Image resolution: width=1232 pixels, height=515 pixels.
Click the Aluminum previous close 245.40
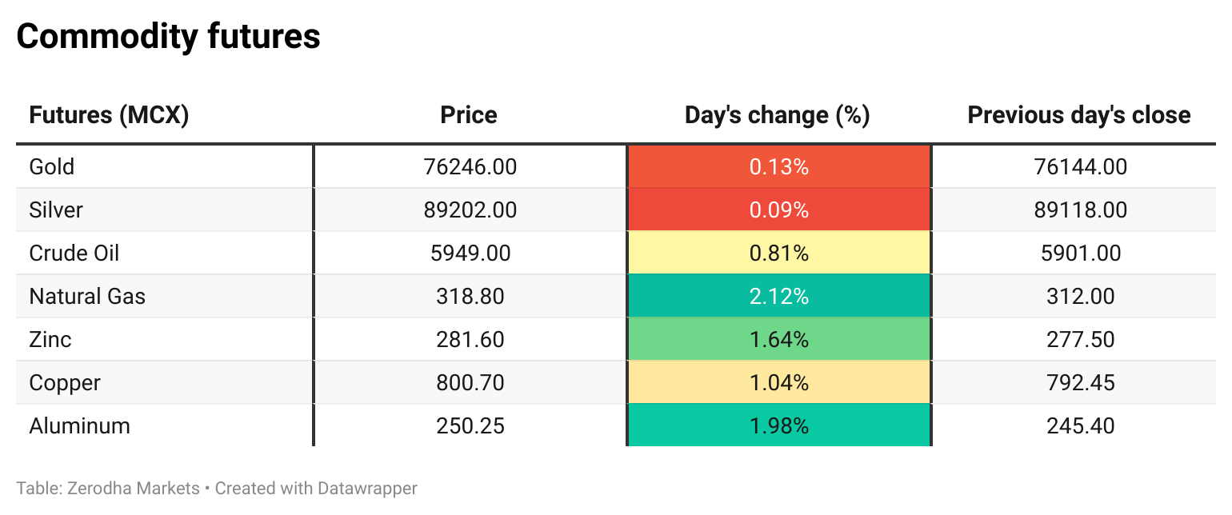pyautogui.click(x=1080, y=425)
